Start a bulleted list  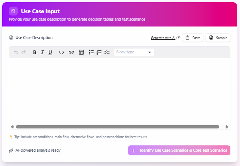click(91, 52)
